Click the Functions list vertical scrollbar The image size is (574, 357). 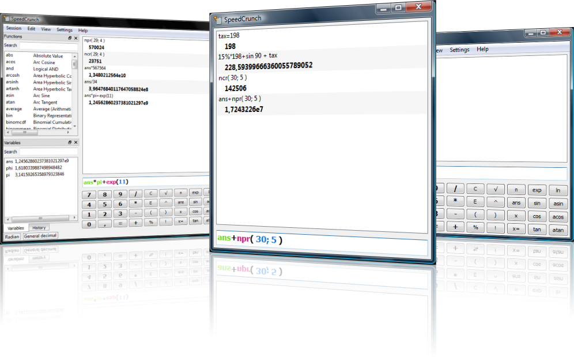(x=75, y=90)
